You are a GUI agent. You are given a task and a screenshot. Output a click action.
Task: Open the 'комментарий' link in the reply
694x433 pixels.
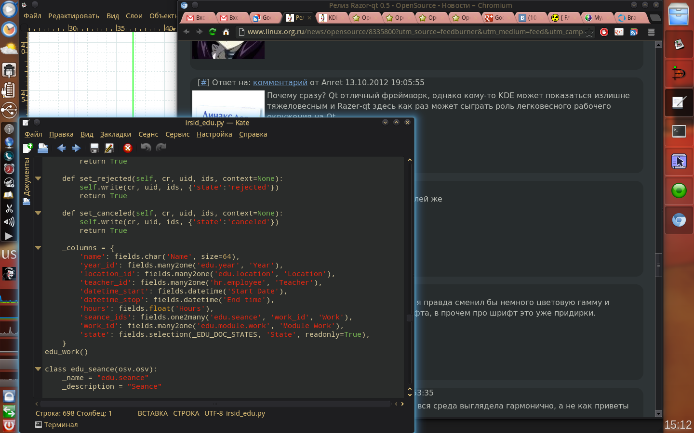click(x=280, y=82)
